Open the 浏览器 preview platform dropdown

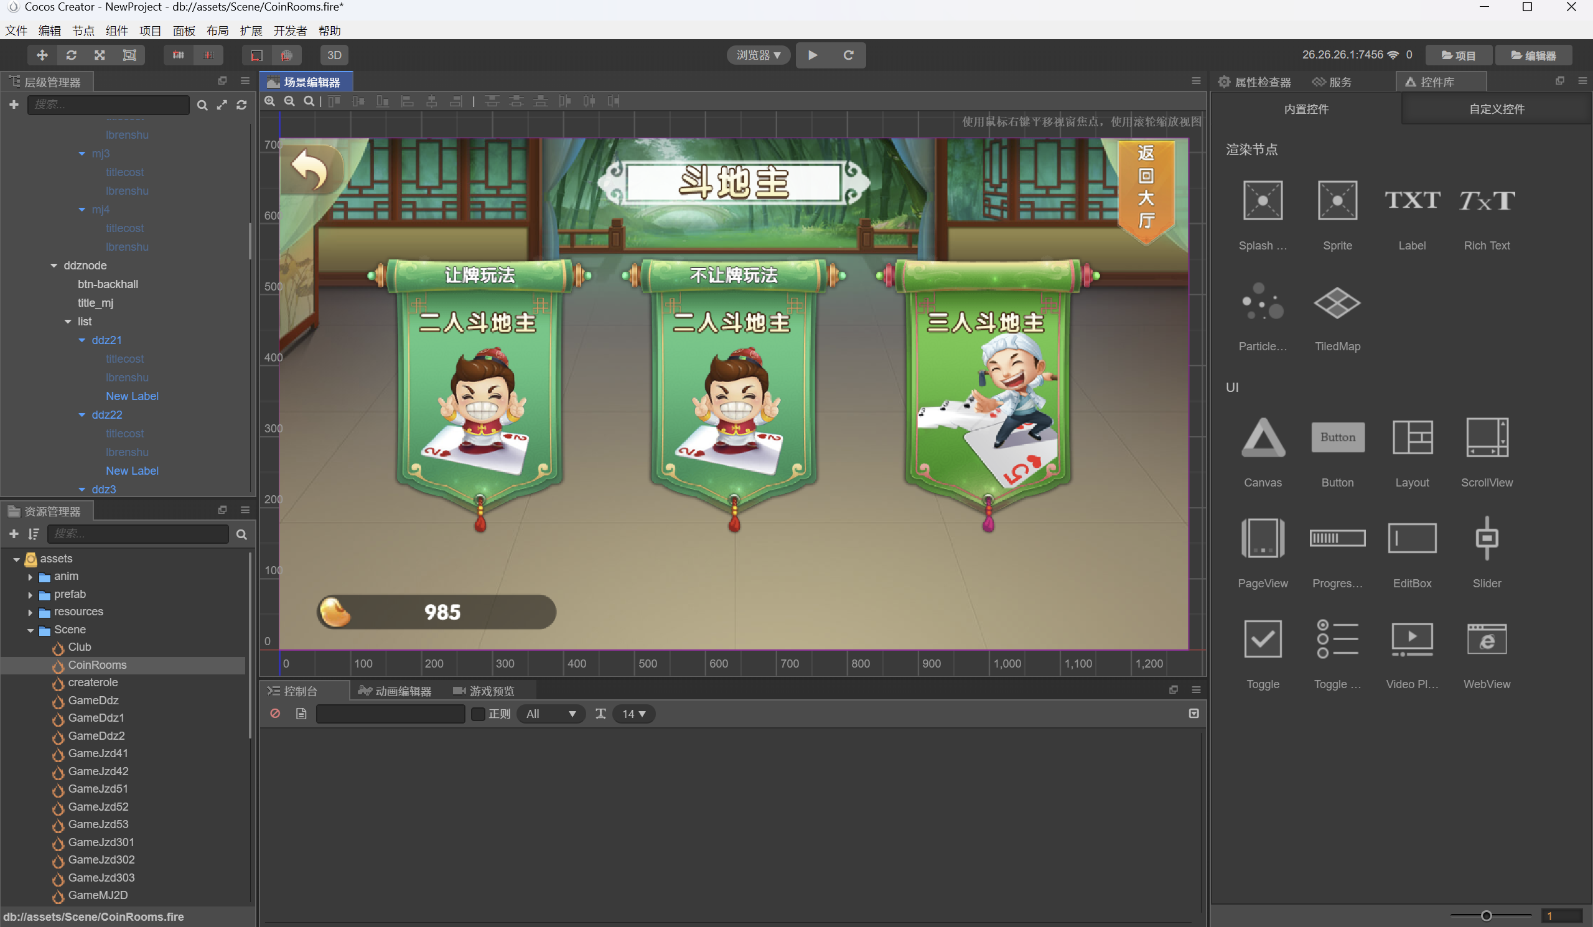pyautogui.click(x=758, y=55)
